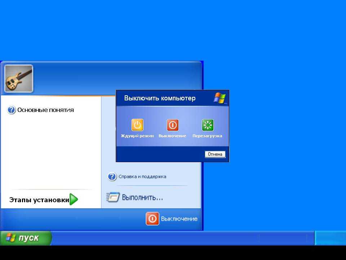Expand Этапы установки with green arrow

click(x=74, y=199)
